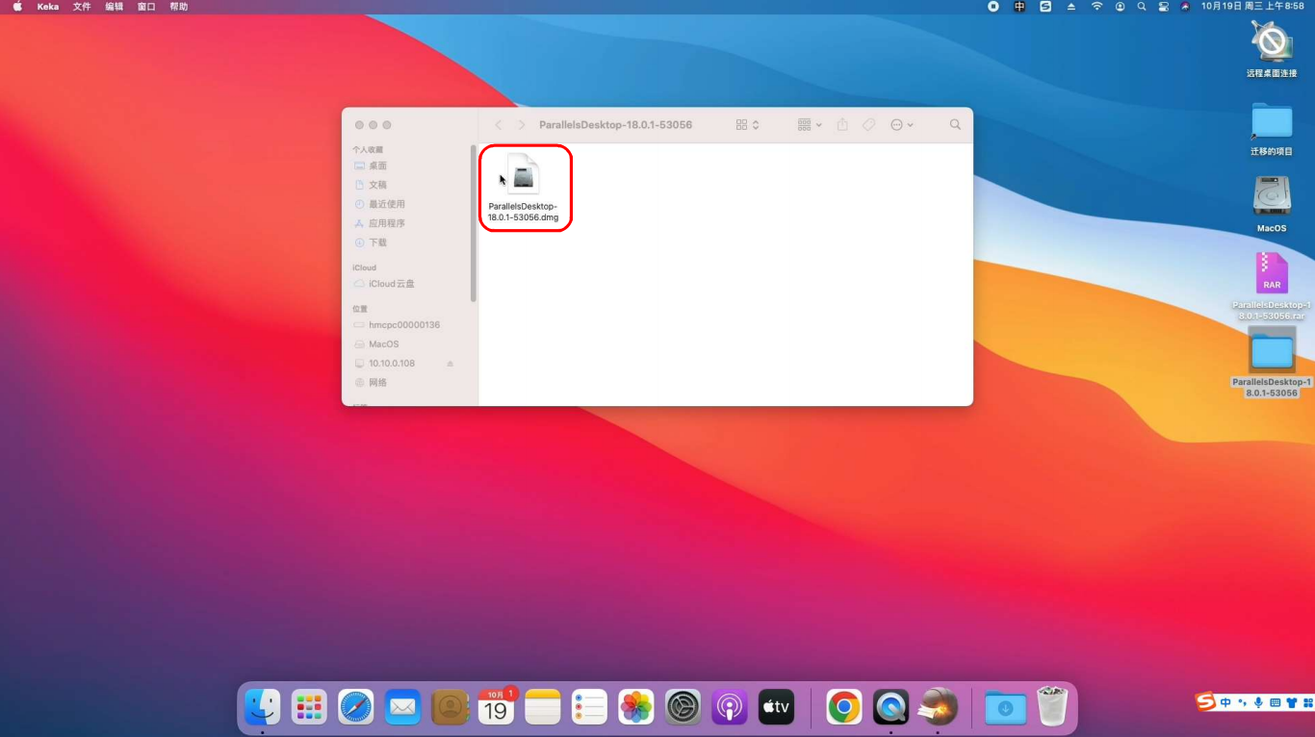Open Calendar from the Dock

pos(496,708)
